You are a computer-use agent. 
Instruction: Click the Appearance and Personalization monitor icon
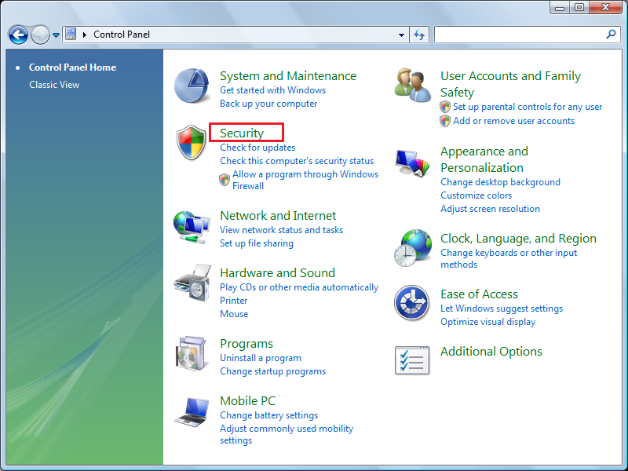[x=412, y=163]
